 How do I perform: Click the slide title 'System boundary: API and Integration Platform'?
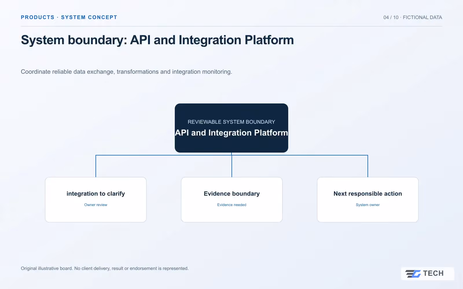[157, 40]
